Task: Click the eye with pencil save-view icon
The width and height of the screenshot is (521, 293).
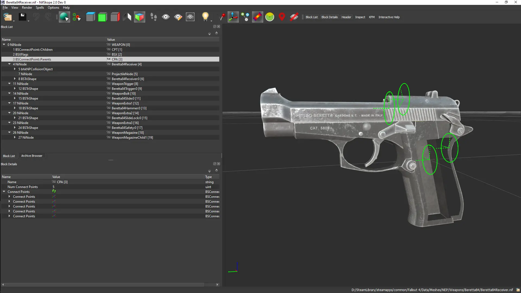Action: [x=178, y=17]
